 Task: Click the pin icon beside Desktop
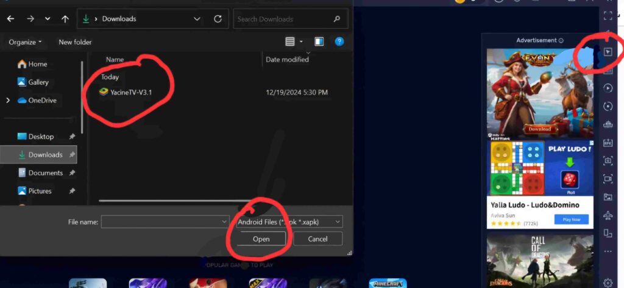(72, 137)
